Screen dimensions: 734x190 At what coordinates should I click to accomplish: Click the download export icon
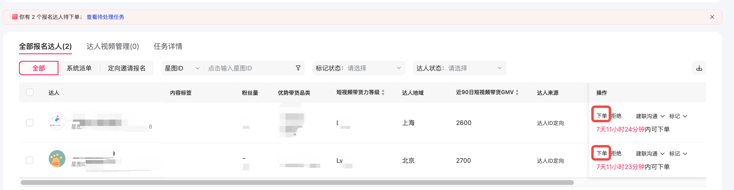(699, 68)
